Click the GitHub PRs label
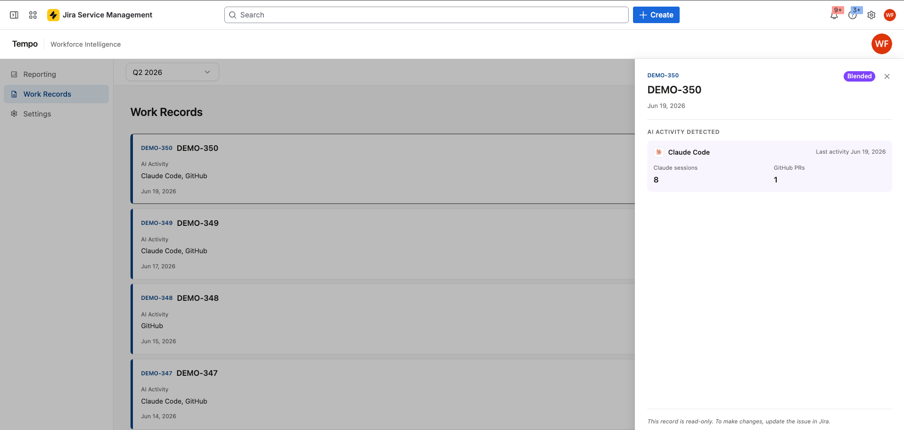 pos(789,168)
